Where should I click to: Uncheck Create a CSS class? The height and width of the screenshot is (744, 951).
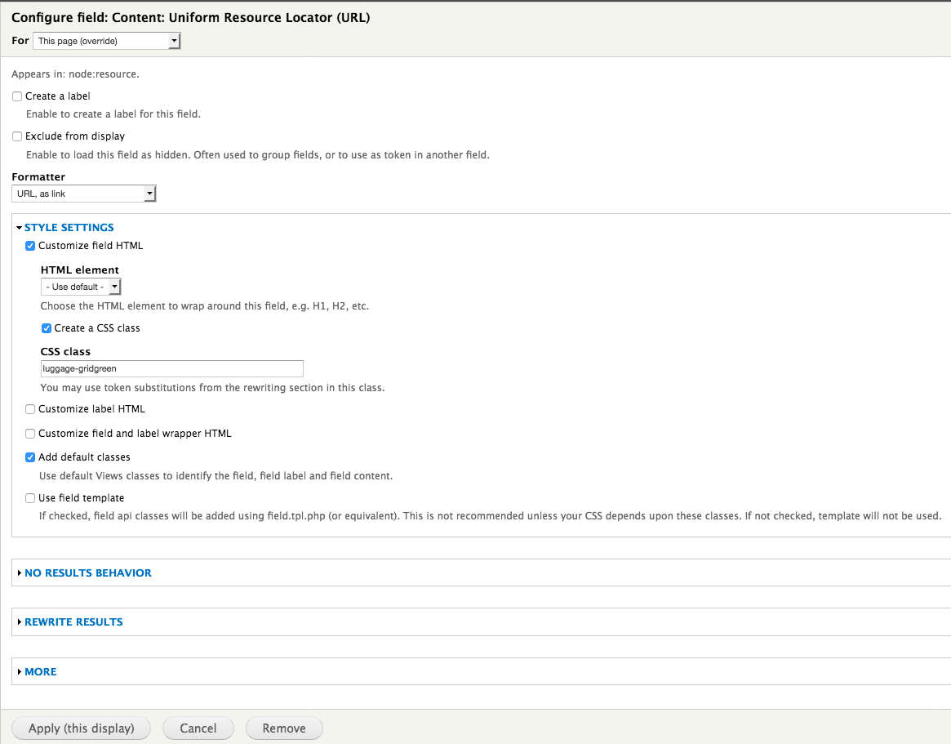46,328
